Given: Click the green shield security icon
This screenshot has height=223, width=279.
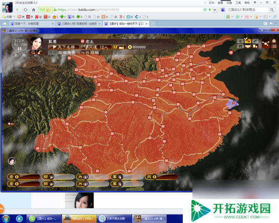Looking at the screenshot, I should tap(237, 17).
